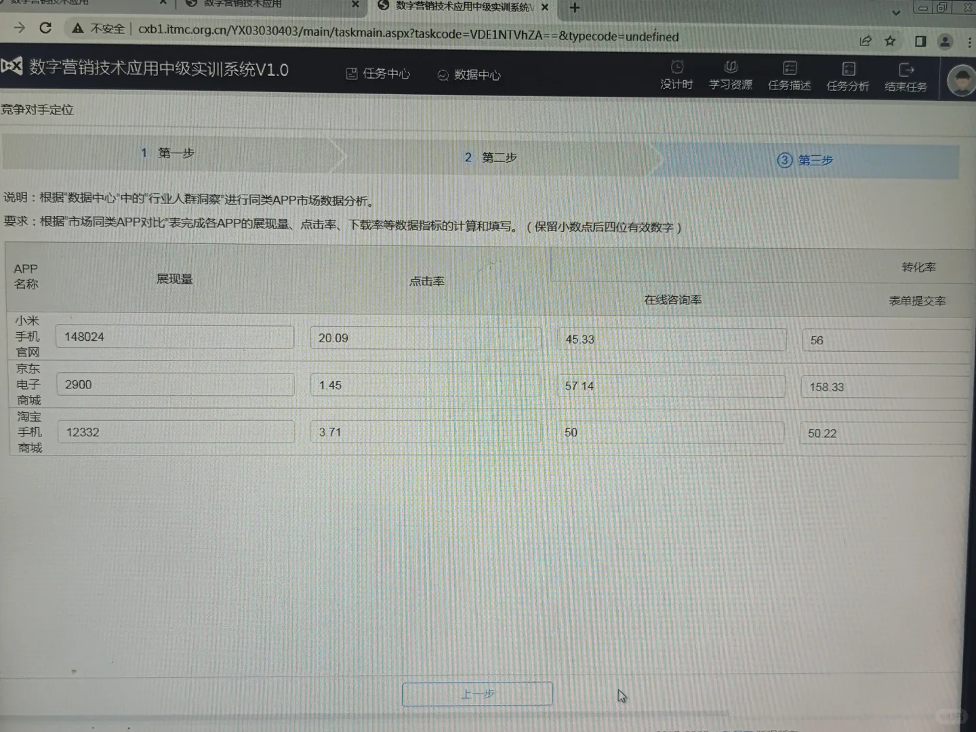Click the 淘宝手机商城 row label

click(30, 432)
